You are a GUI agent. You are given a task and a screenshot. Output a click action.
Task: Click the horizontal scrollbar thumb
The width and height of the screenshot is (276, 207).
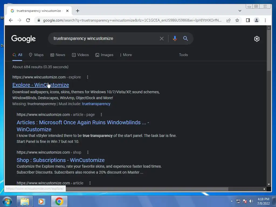coord(147,189)
